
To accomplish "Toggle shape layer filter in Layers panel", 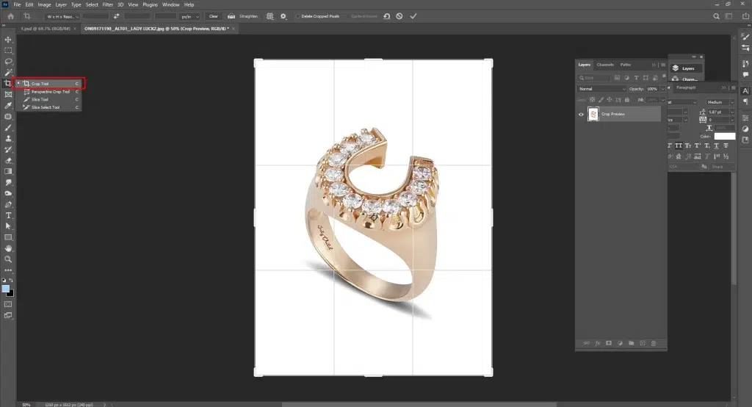I will tap(646, 78).
